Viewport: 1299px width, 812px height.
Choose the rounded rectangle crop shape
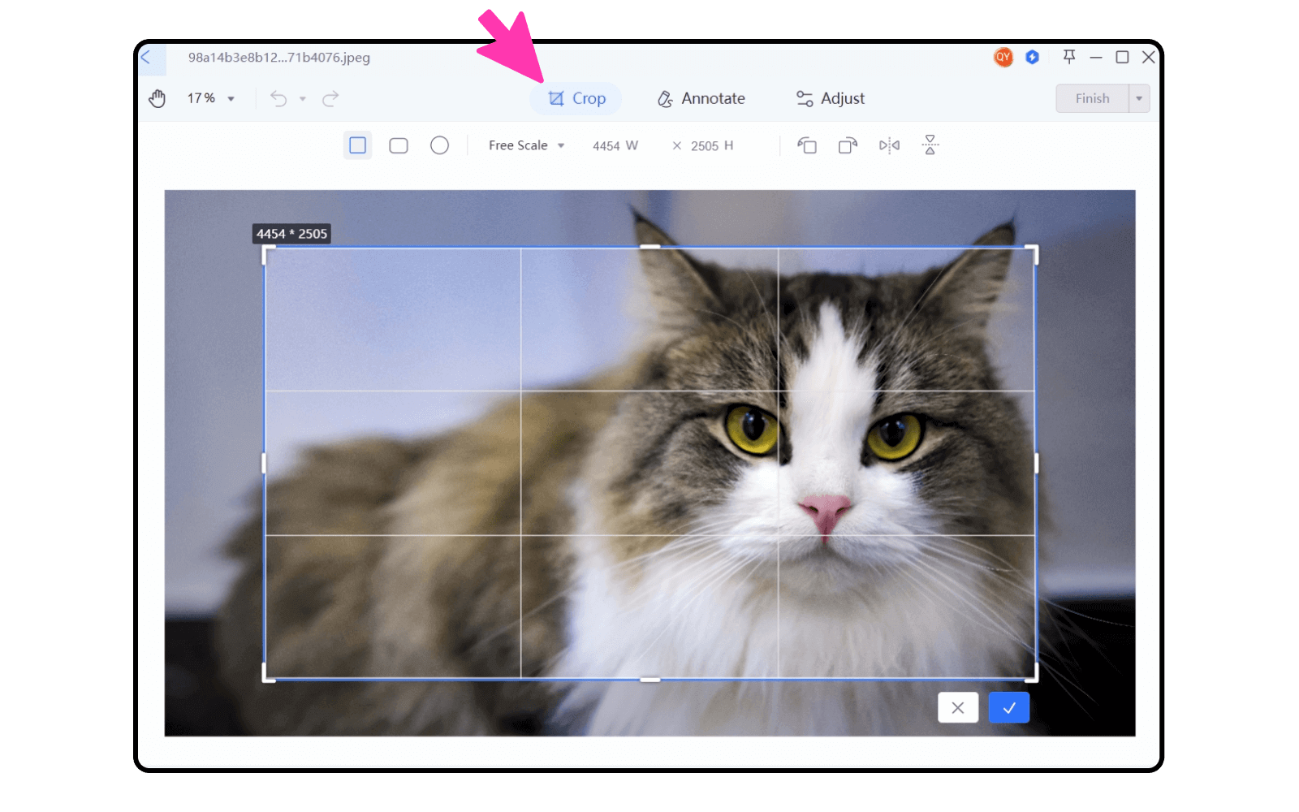pyautogui.click(x=399, y=145)
